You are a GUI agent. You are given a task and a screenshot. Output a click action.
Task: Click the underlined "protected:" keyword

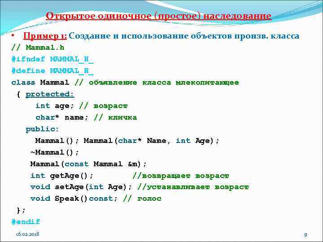(50, 94)
